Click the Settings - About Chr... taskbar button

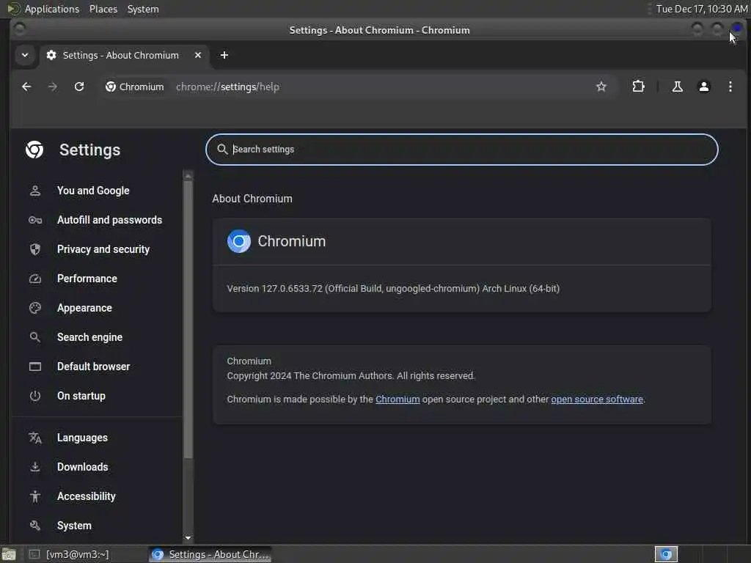(x=210, y=554)
